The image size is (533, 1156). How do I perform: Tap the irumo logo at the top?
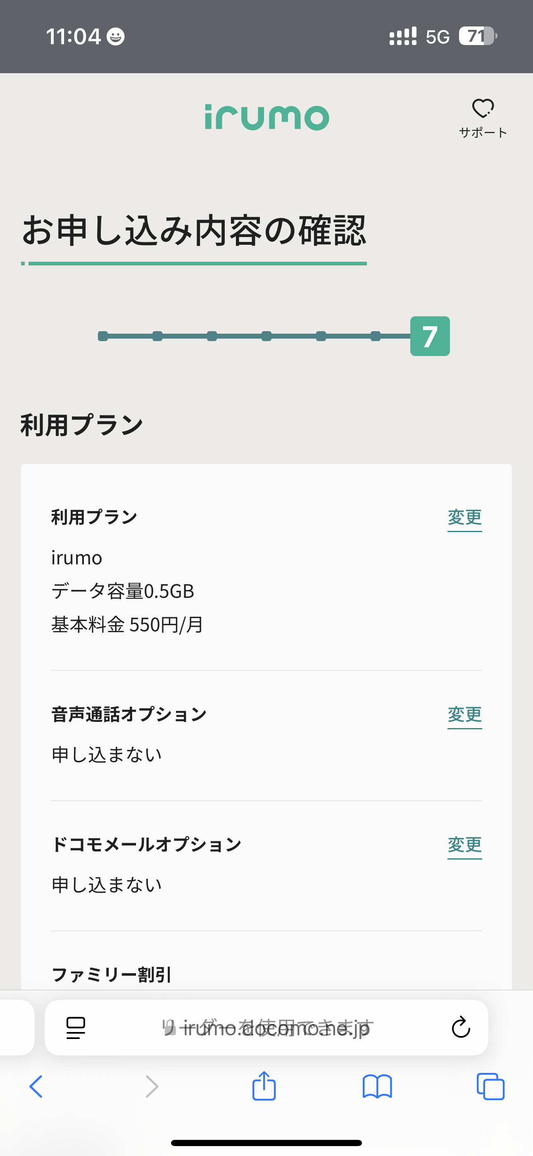pos(266,117)
